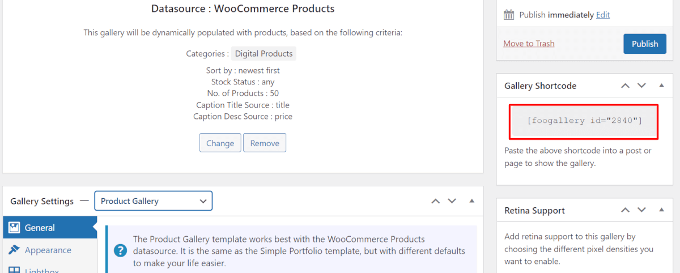Move Retina Support panel down
The width and height of the screenshot is (680, 273).
coord(641,210)
